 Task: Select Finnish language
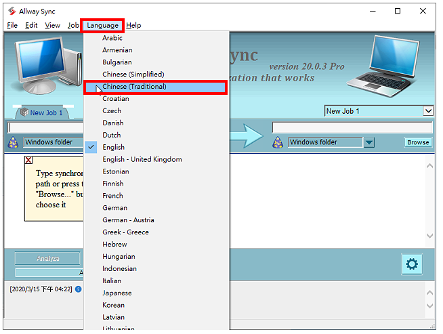156,184
